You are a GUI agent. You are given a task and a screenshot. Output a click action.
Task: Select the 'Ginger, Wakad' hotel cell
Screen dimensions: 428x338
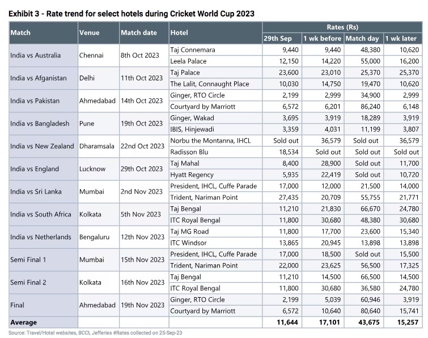pos(215,118)
